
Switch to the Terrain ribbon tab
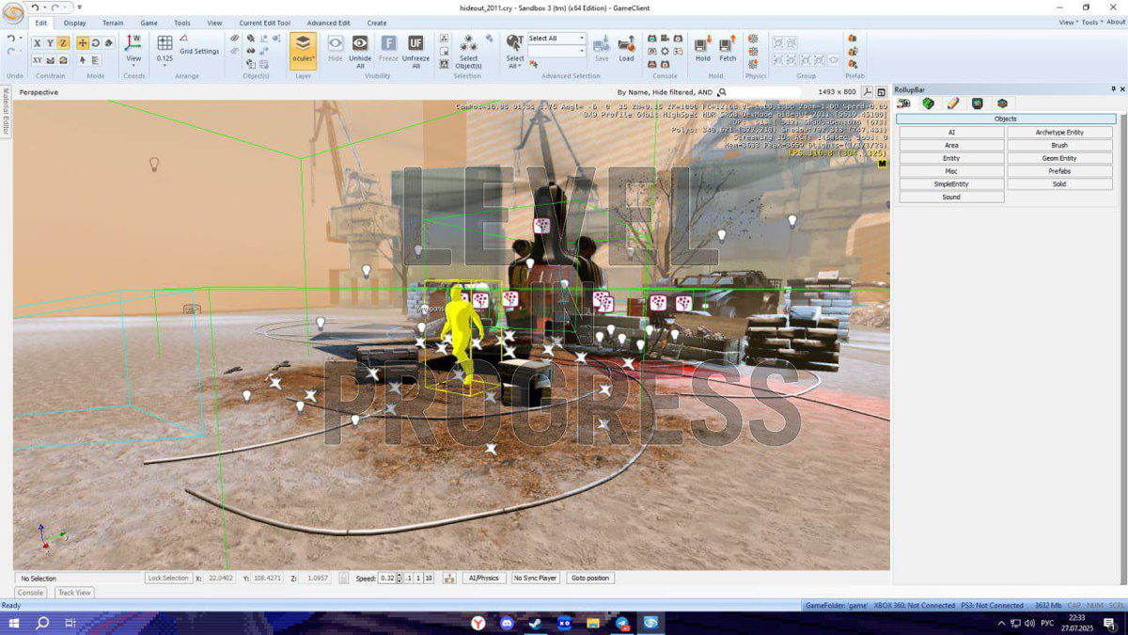click(x=113, y=23)
